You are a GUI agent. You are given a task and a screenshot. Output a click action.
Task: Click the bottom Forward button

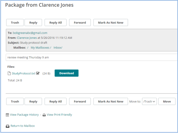(x=80, y=101)
